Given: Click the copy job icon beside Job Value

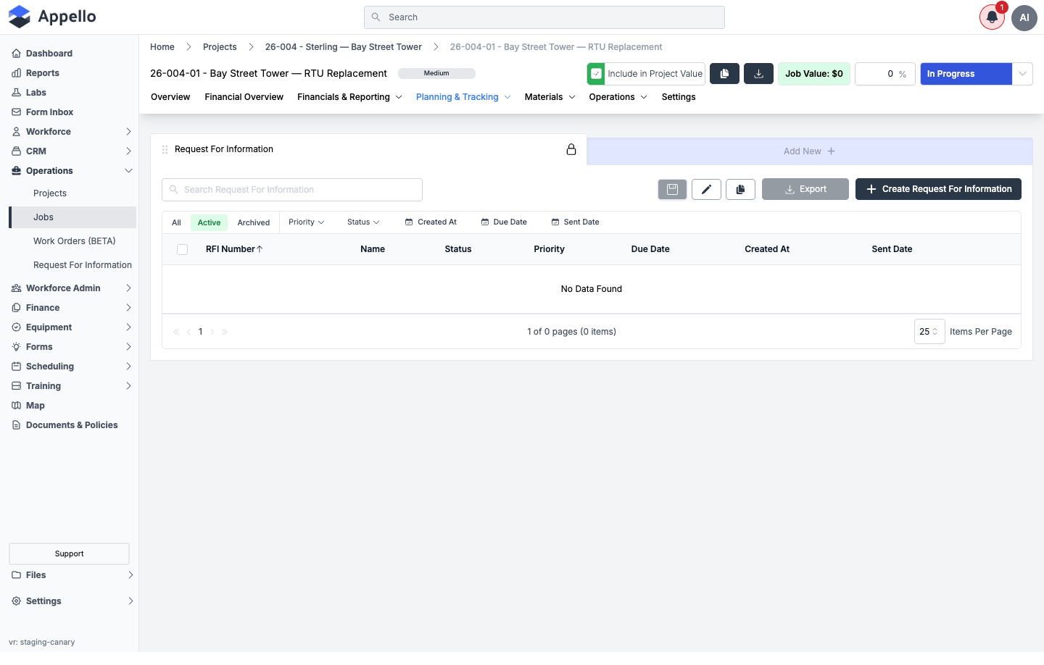Looking at the screenshot, I should click(724, 74).
